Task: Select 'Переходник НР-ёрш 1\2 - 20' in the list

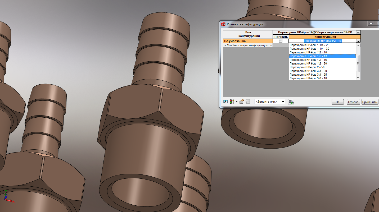Action: coord(322,63)
